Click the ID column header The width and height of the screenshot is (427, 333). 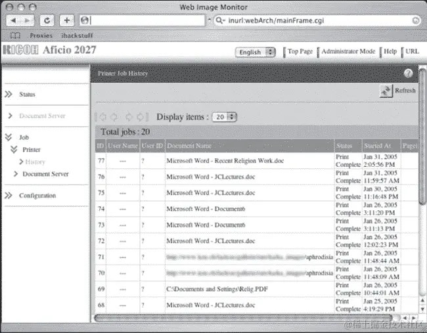coord(101,146)
